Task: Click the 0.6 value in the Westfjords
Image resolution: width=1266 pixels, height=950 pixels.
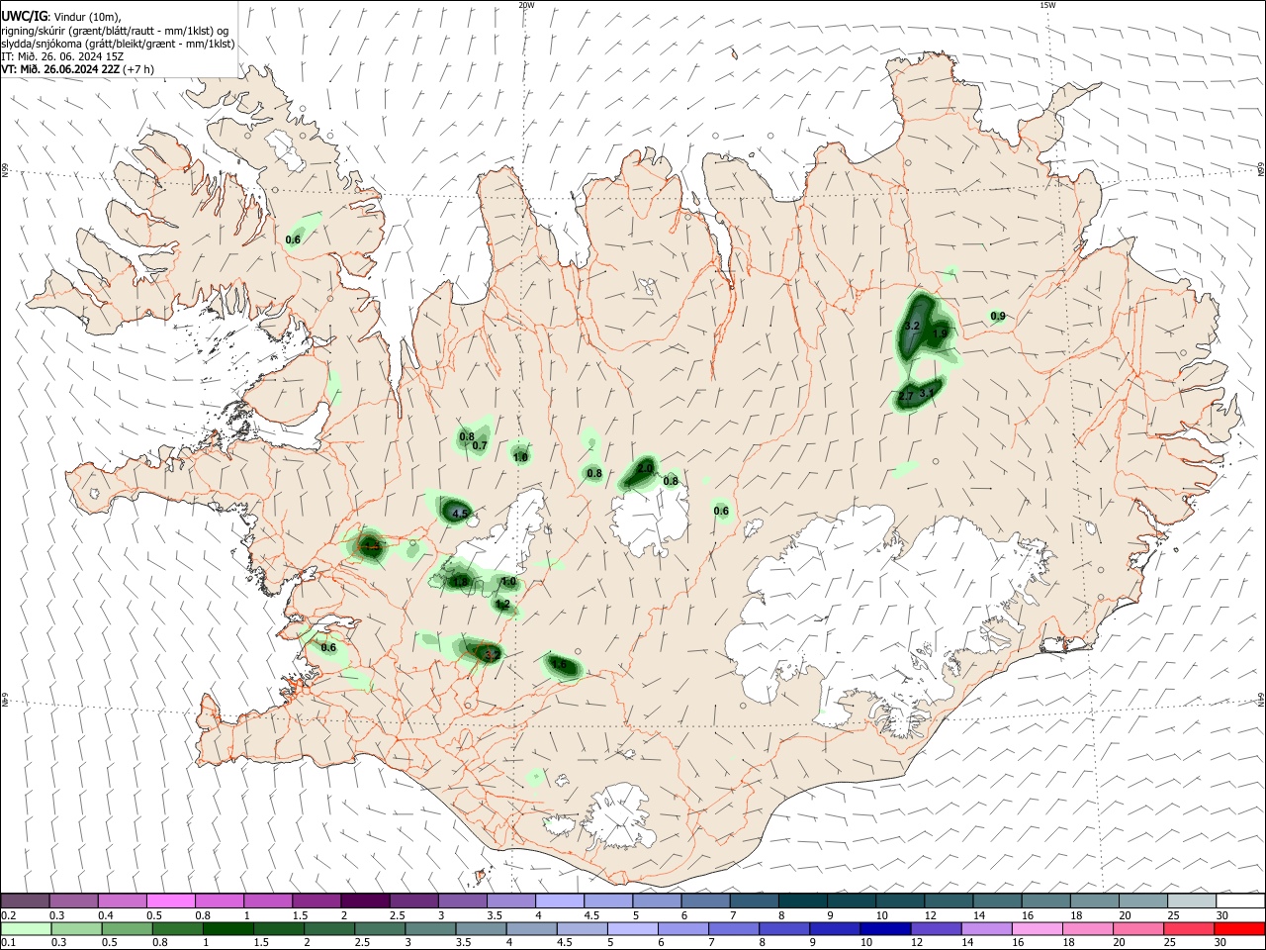Action: pyautogui.click(x=294, y=239)
